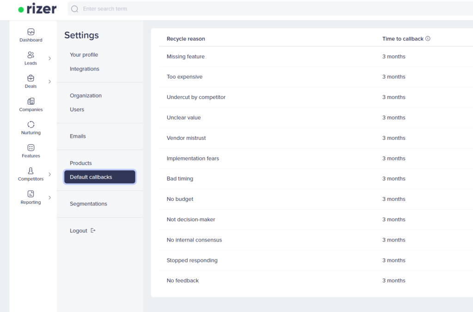
Task: Select Segmentations in settings menu
Action: [x=88, y=204]
